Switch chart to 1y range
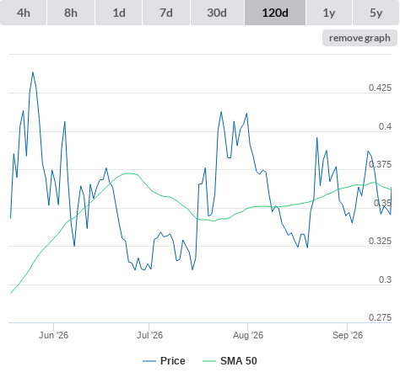The height and width of the screenshot is (383, 400). pyautogui.click(x=329, y=13)
